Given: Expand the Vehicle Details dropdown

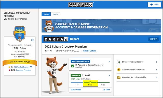Looking at the screenshot, I should (90, 51).
